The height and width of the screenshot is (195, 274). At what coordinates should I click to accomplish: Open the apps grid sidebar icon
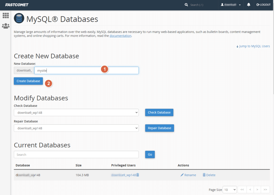coord(6,16)
